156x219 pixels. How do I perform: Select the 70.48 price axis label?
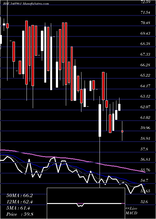(x=145, y=23)
